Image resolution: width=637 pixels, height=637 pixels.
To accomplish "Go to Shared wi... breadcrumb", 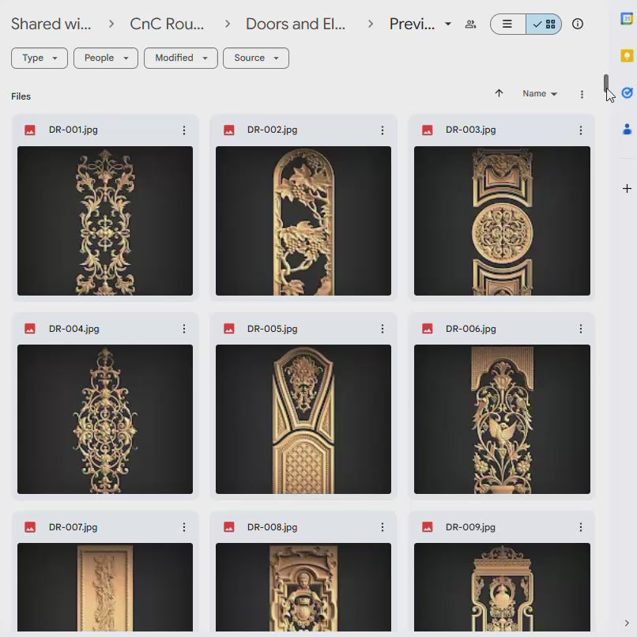I will [x=51, y=24].
